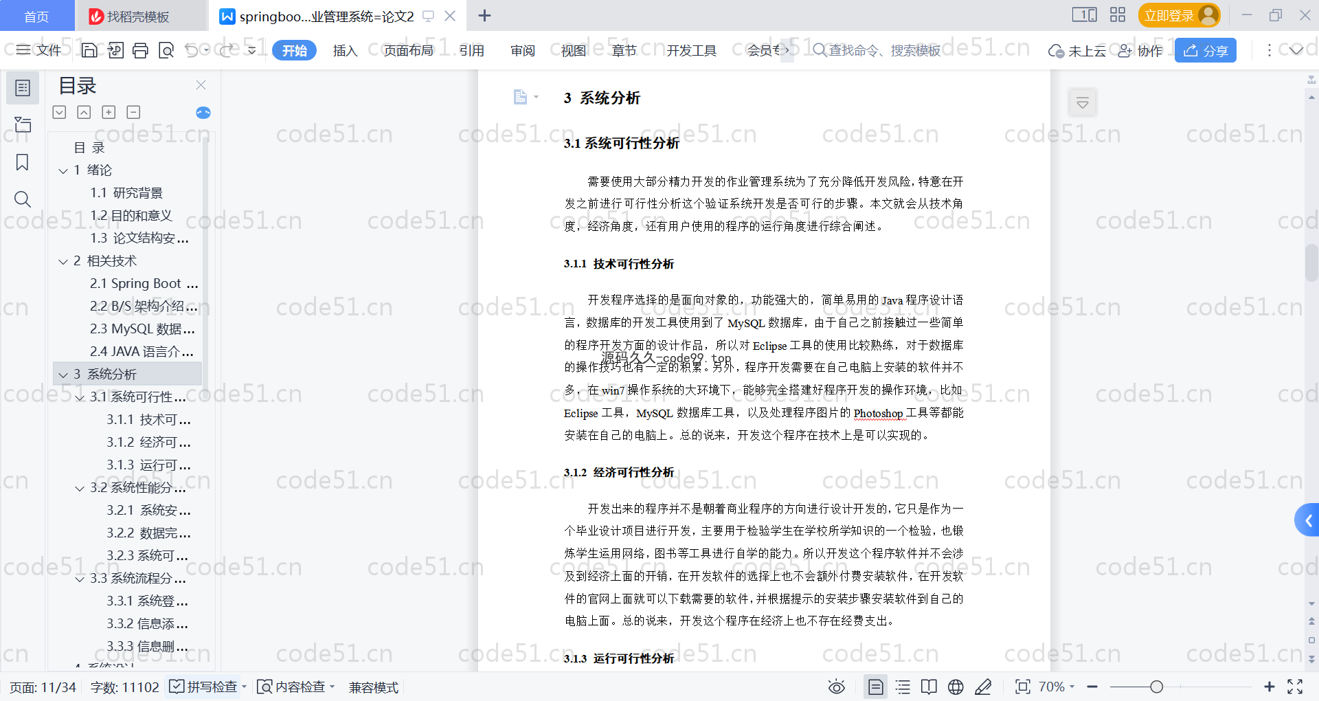Select the 开发工具 ribbon tab

(x=691, y=50)
